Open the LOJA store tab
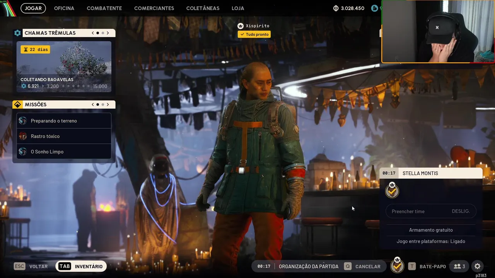Viewport: 495px width, 278px height. coord(238,8)
